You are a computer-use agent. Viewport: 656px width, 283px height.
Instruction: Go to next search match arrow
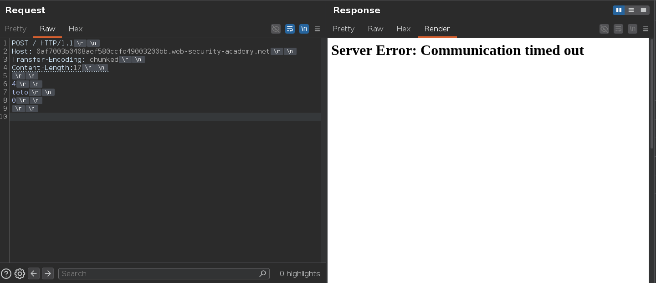click(x=48, y=273)
